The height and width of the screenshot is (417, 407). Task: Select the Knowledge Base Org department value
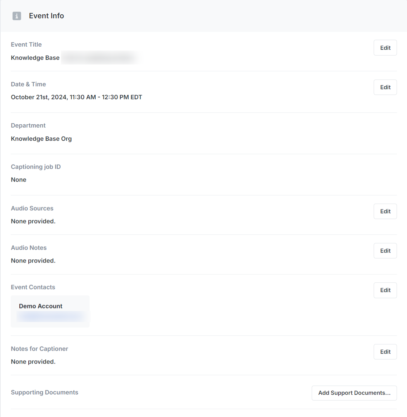tap(41, 139)
